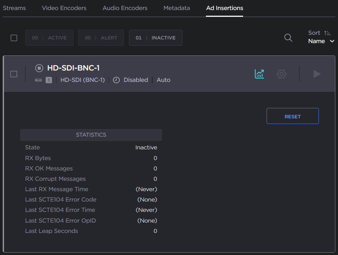Click the stopped status icon beside HD-SDI-BNC-1
Viewport: 338px width, 255px height.
click(x=39, y=68)
